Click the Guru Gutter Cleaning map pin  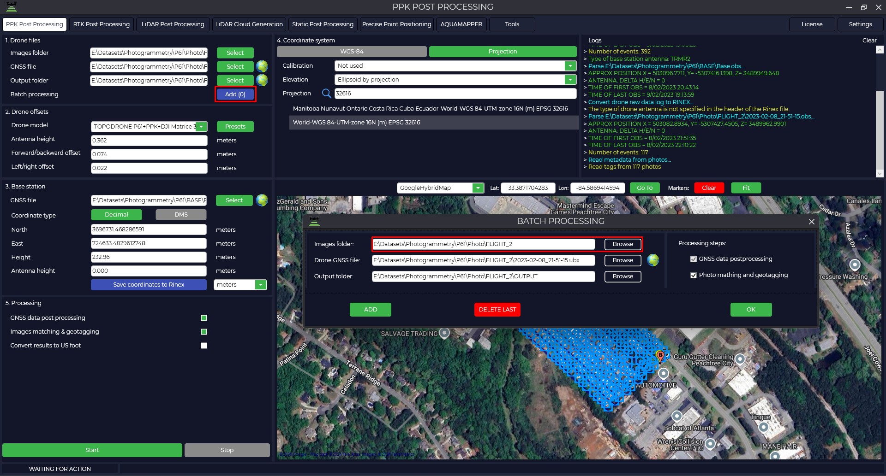[x=740, y=359]
